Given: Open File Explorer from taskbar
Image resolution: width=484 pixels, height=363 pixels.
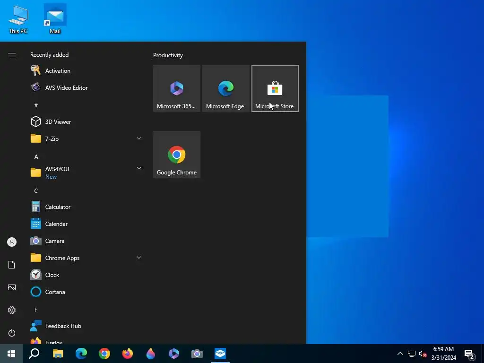Looking at the screenshot, I should [58, 354].
